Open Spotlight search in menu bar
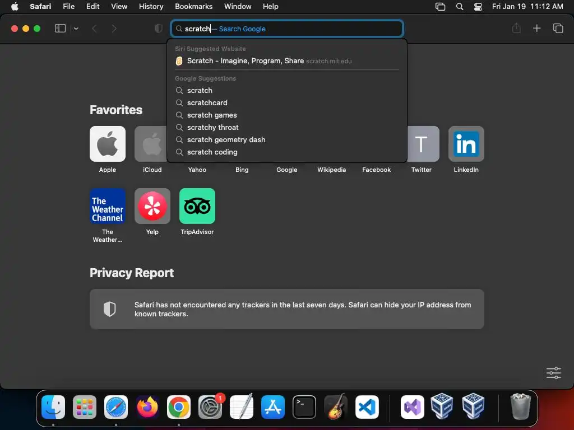This screenshot has width=574, height=430. pyautogui.click(x=460, y=6)
